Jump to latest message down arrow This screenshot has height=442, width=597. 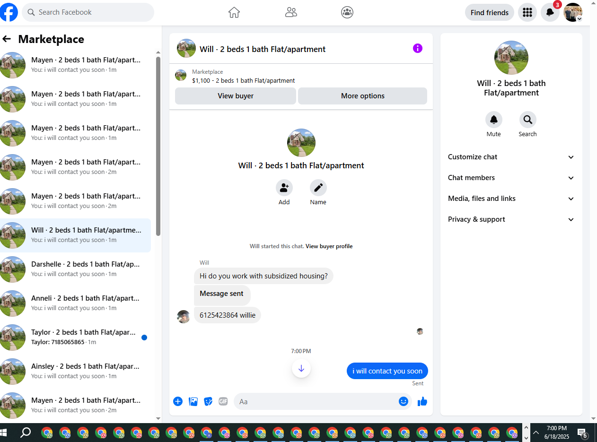coord(301,368)
